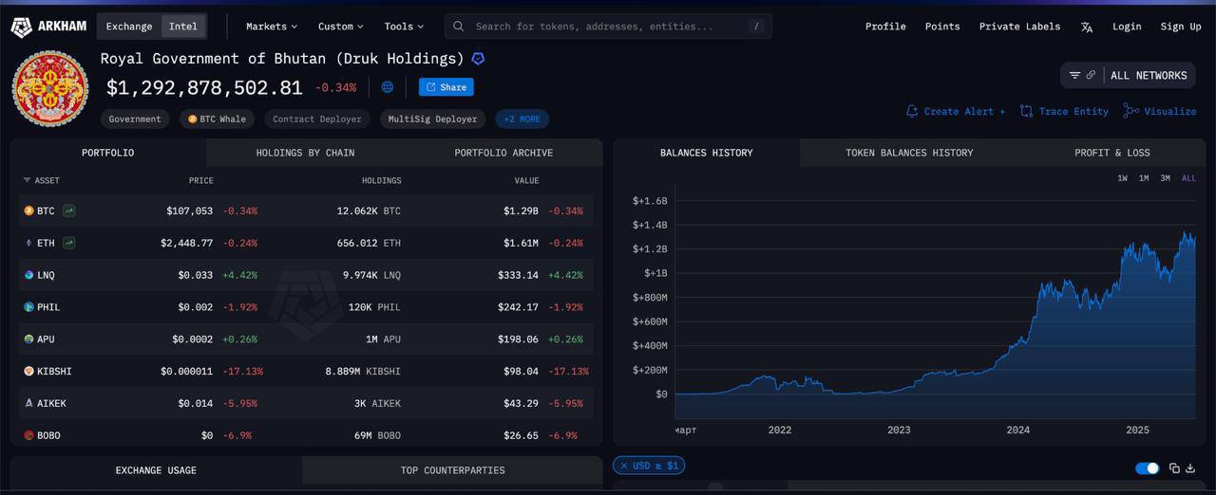The height and width of the screenshot is (495, 1216).
Task: Click the search tokens input field
Action: [x=608, y=27]
